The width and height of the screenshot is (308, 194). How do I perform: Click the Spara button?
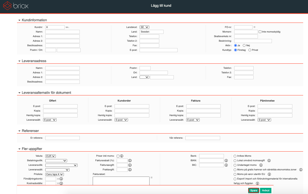coord(254,191)
